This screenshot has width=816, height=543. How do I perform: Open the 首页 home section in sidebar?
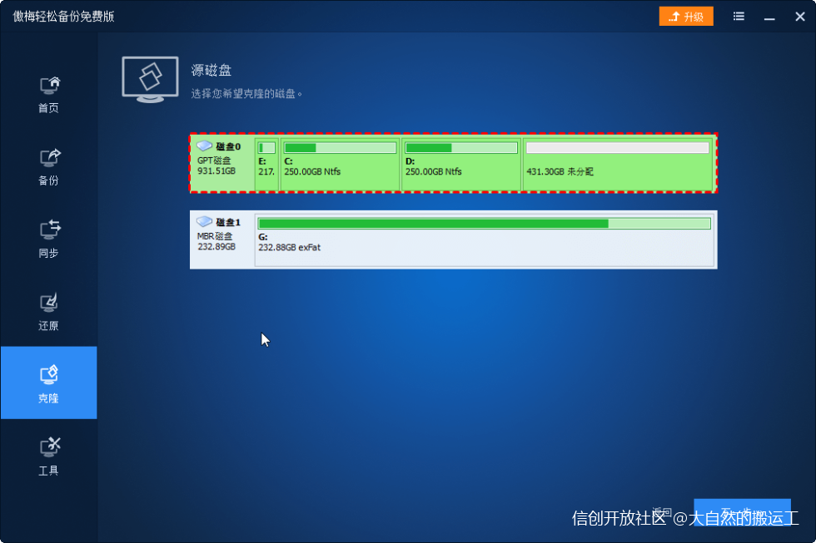click(x=49, y=94)
